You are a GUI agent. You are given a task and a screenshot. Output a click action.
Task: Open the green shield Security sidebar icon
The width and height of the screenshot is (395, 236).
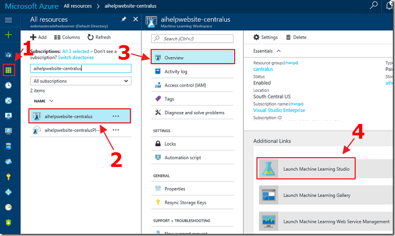(x=8, y=222)
